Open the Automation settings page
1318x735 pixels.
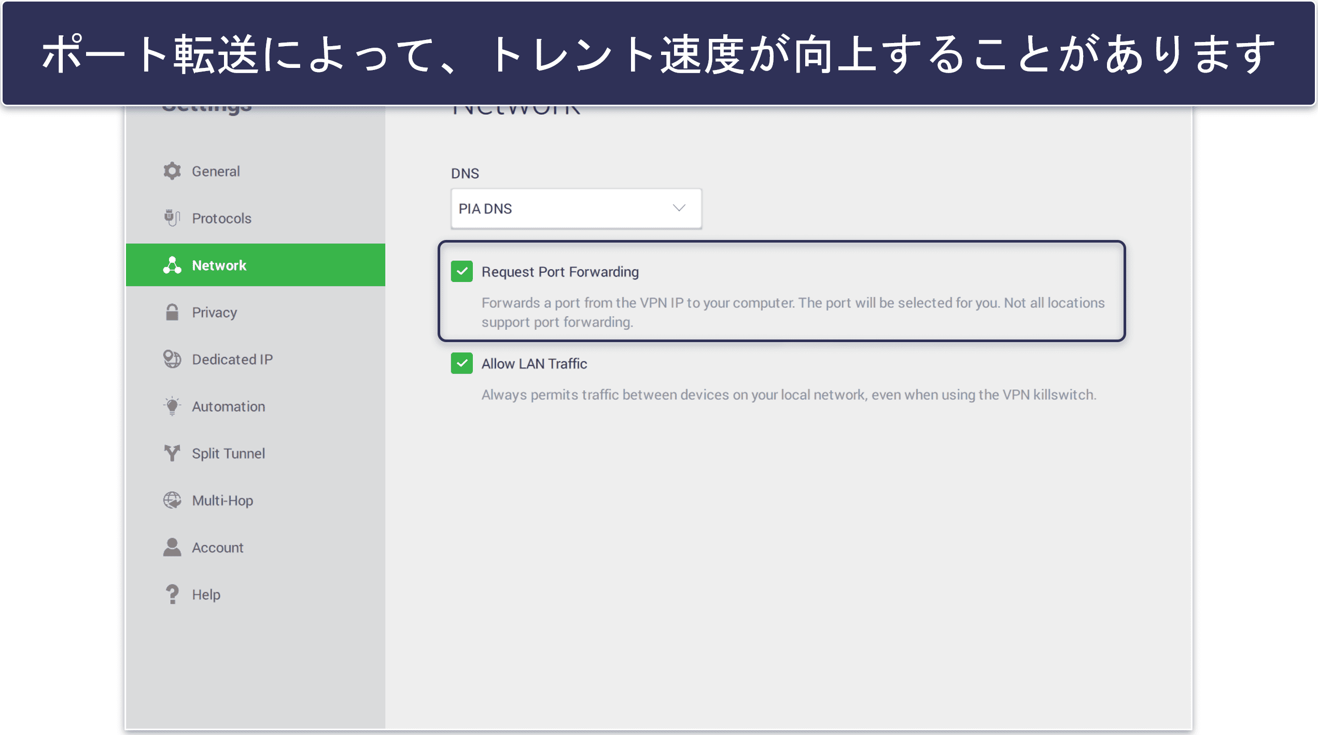(256, 406)
